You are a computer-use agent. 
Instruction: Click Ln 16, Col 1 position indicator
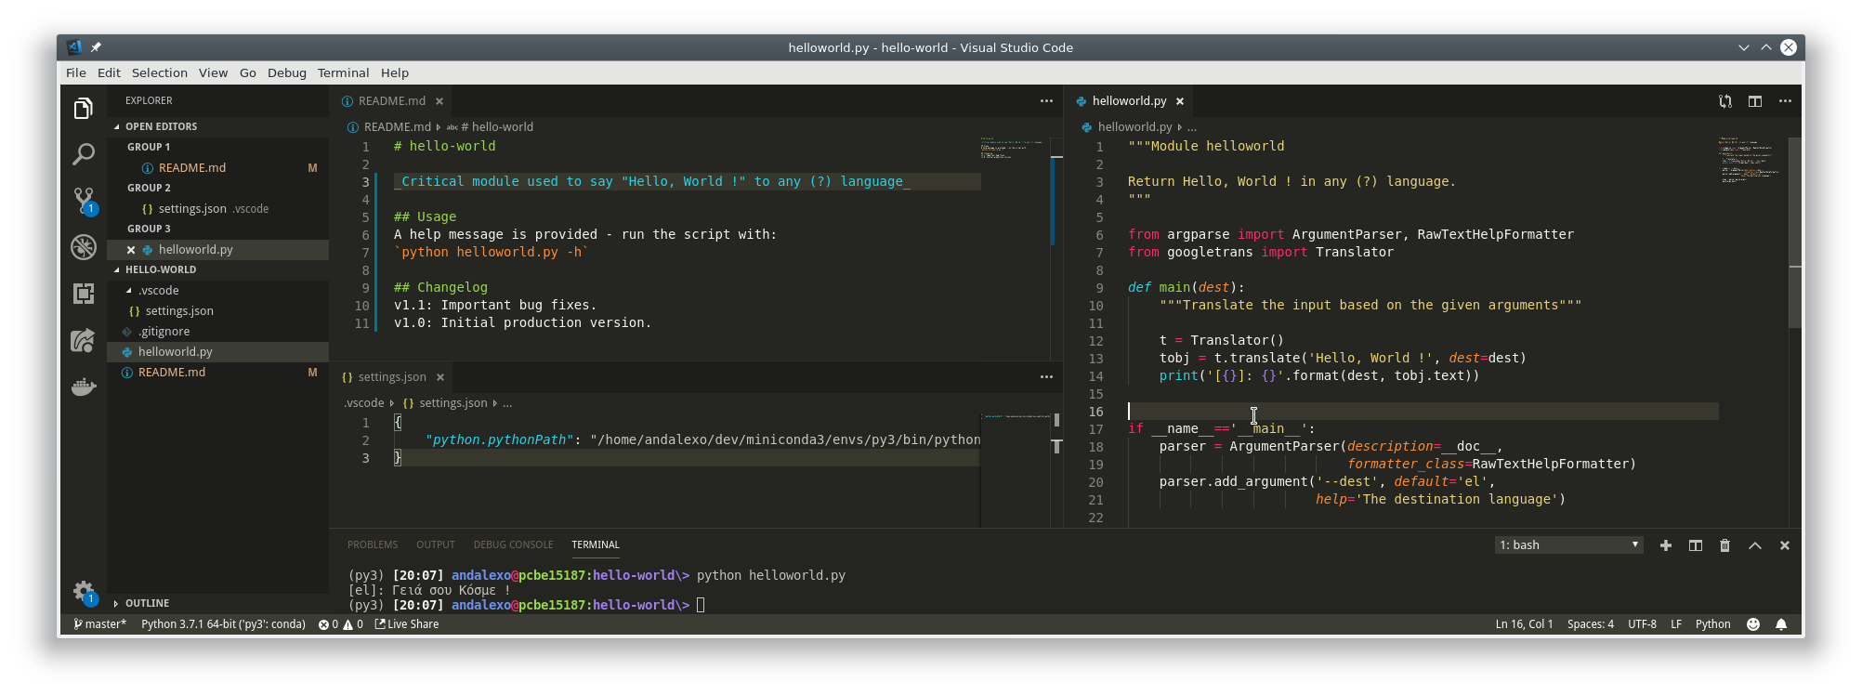pyautogui.click(x=1524, y=624)
